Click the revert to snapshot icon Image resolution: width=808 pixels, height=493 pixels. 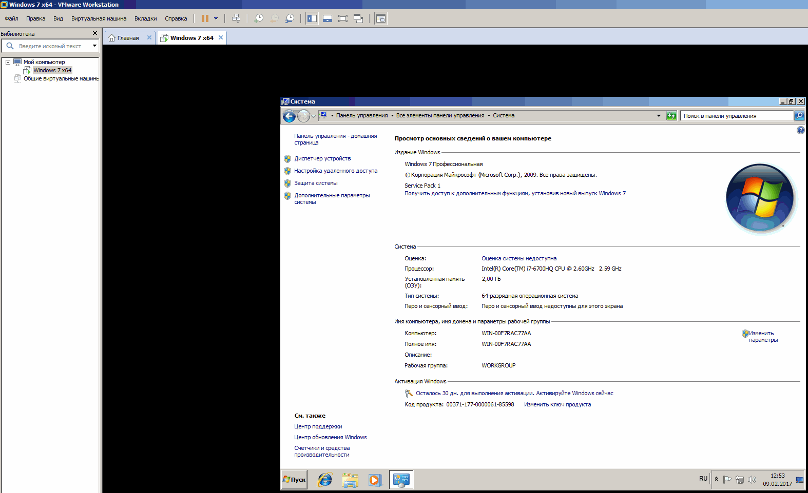pos(274,18)
